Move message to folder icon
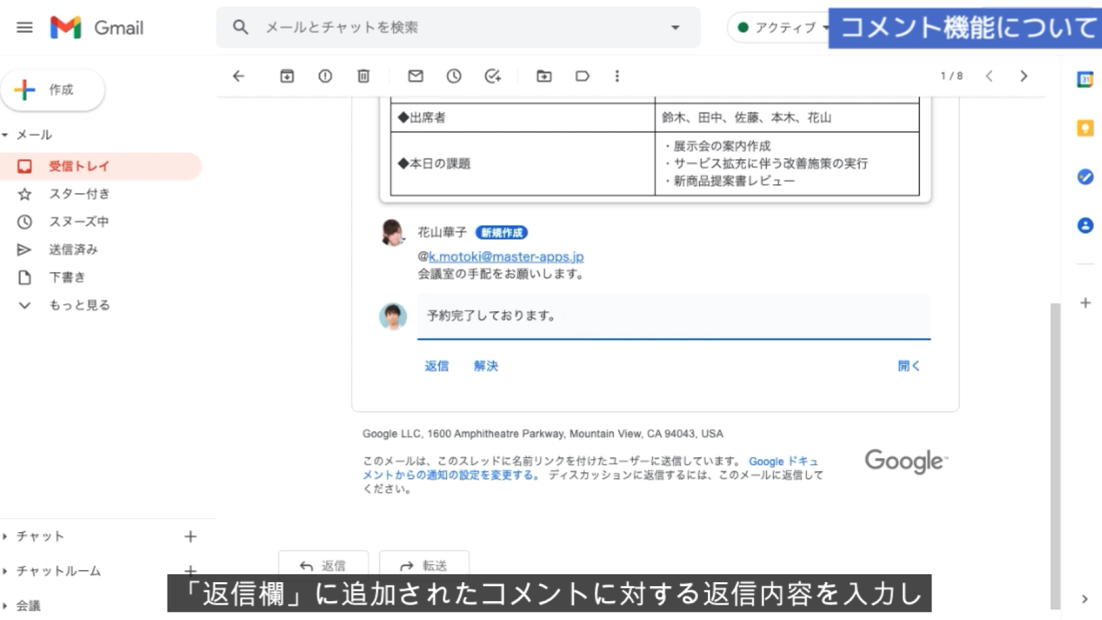Viewport: 1102px width, 620px height. pos(544,76)
